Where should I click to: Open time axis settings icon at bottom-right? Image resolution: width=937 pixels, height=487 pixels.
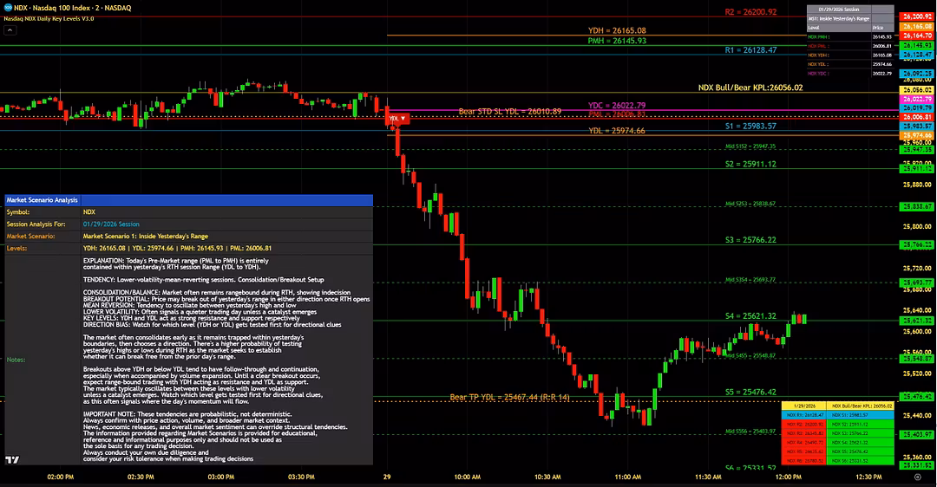(x=918, y=477)
